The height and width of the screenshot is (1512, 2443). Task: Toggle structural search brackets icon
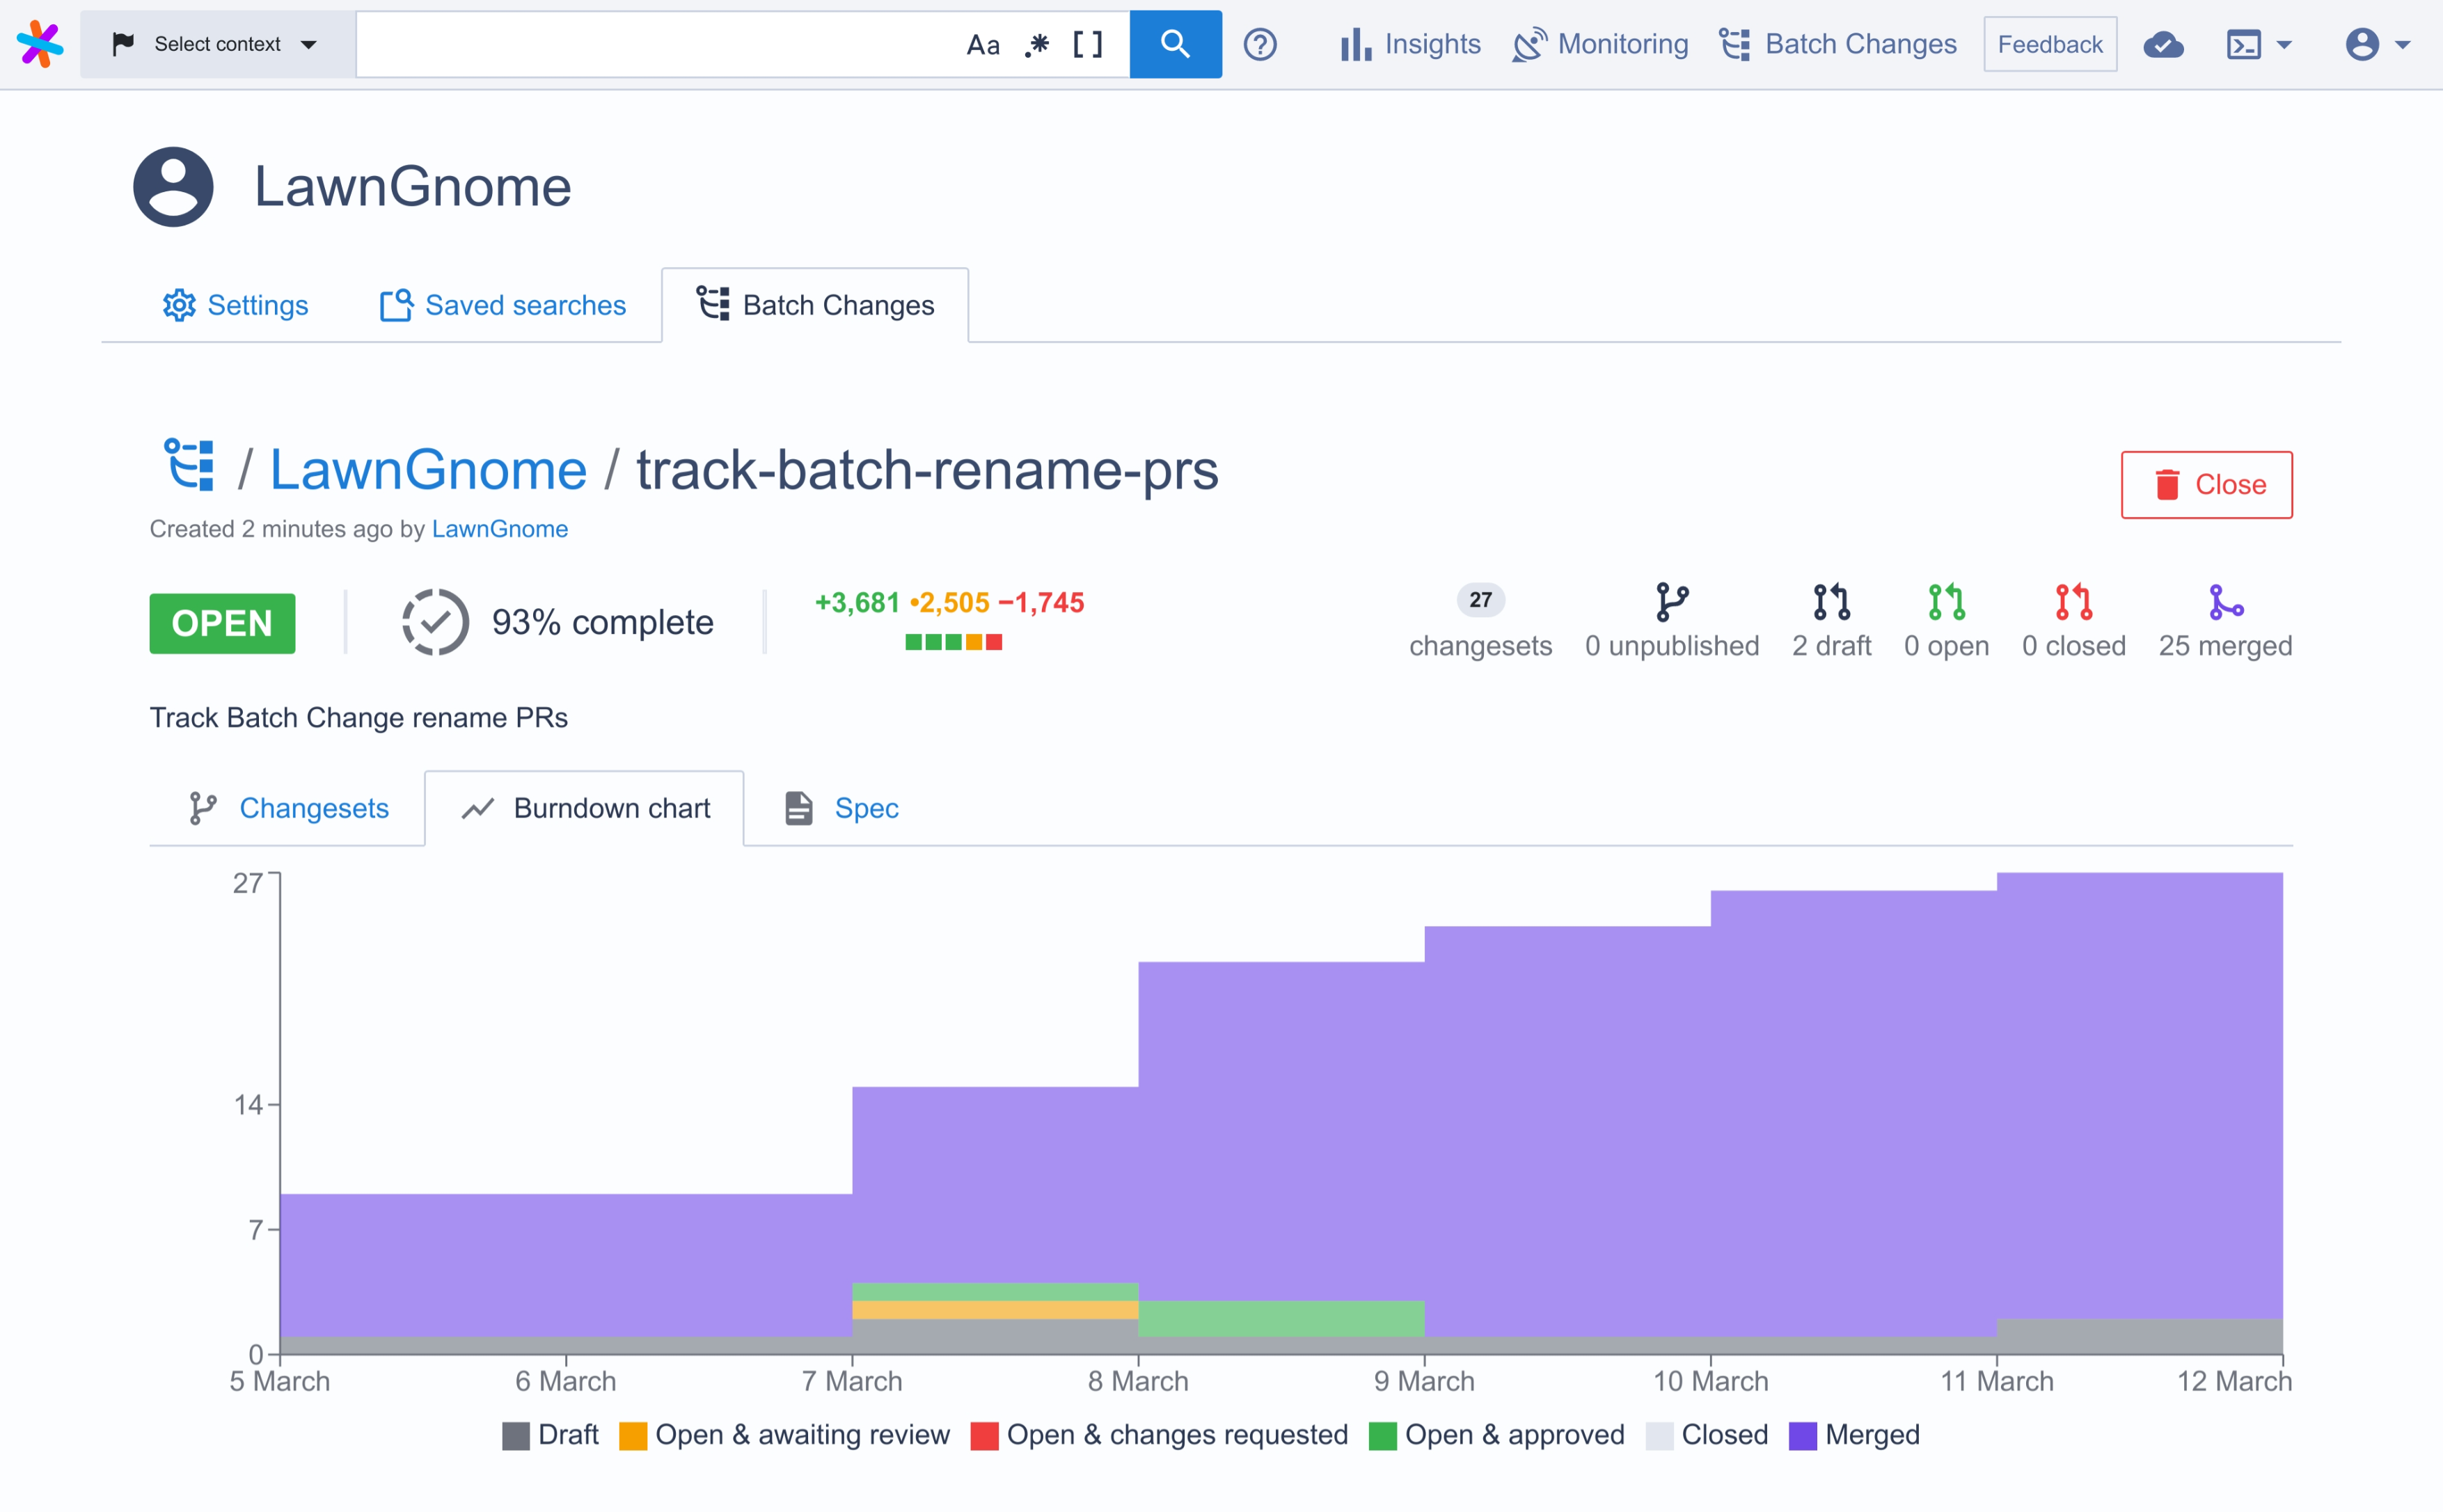tap(1087, 45)
